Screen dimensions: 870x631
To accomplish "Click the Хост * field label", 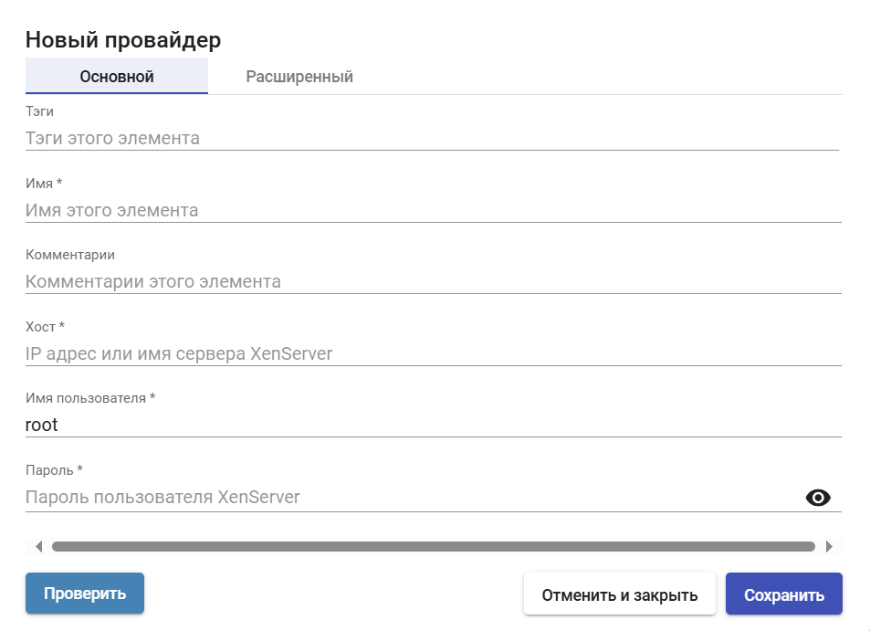I will 46,327.
